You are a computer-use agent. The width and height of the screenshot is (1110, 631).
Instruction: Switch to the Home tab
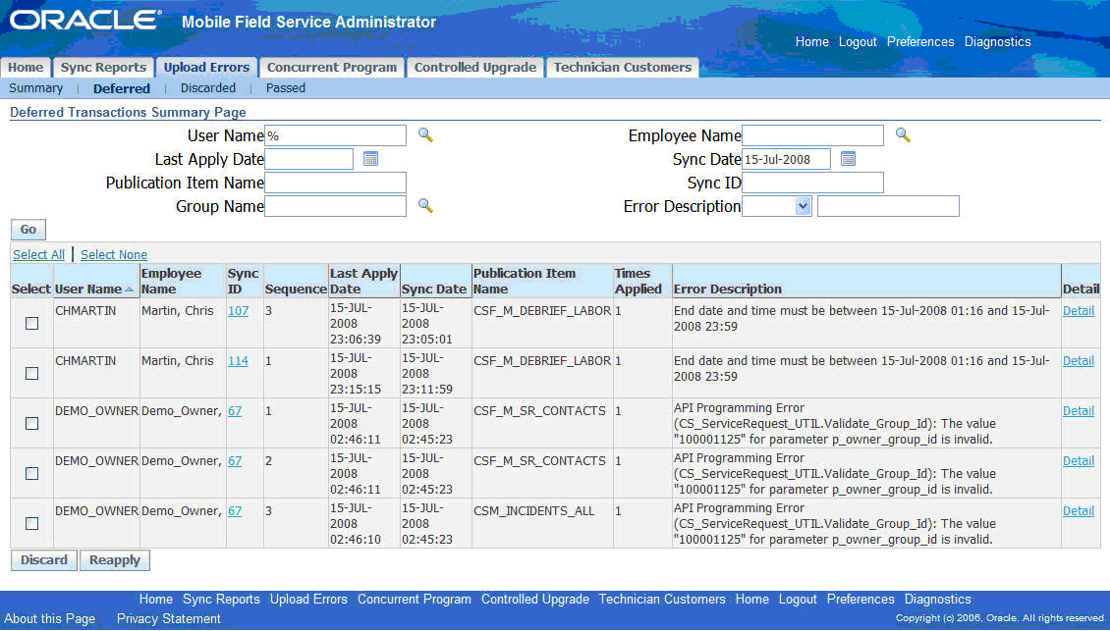(26, 67)
